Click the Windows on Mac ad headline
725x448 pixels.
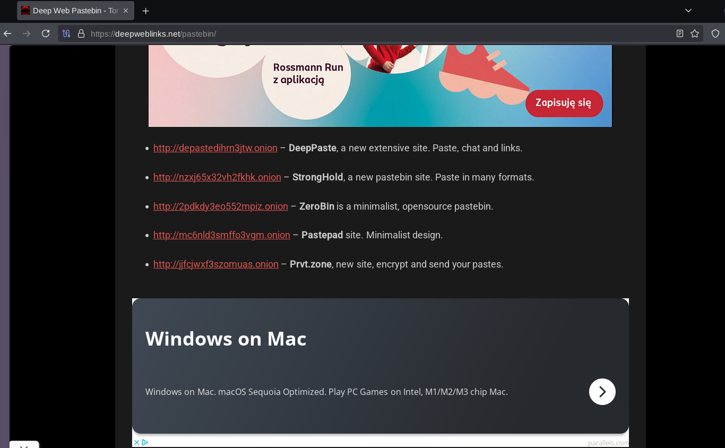tap(226, 339)
